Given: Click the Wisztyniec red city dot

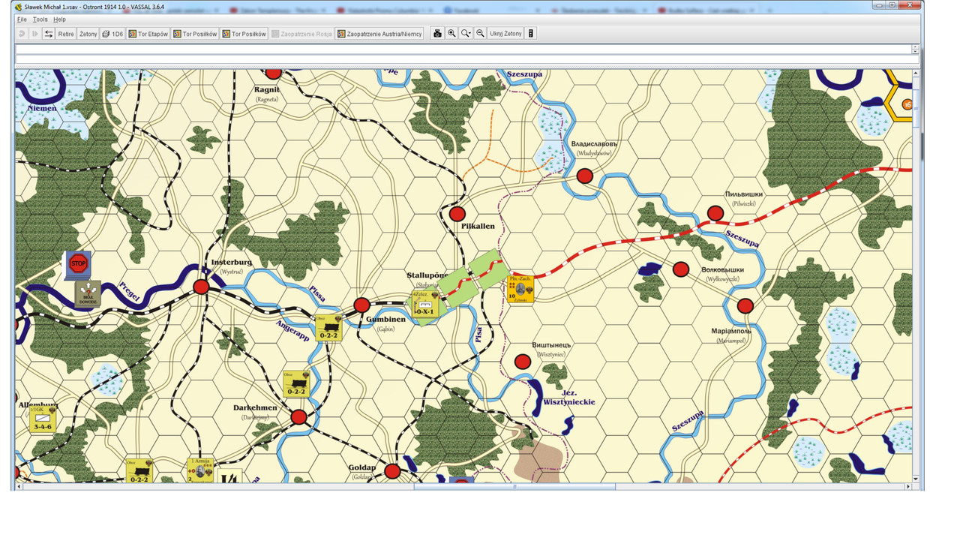Looking at the screenshot, I should pos(523,362).
